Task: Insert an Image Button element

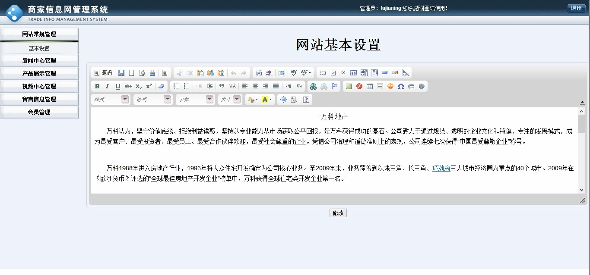Action: [395, 73]
